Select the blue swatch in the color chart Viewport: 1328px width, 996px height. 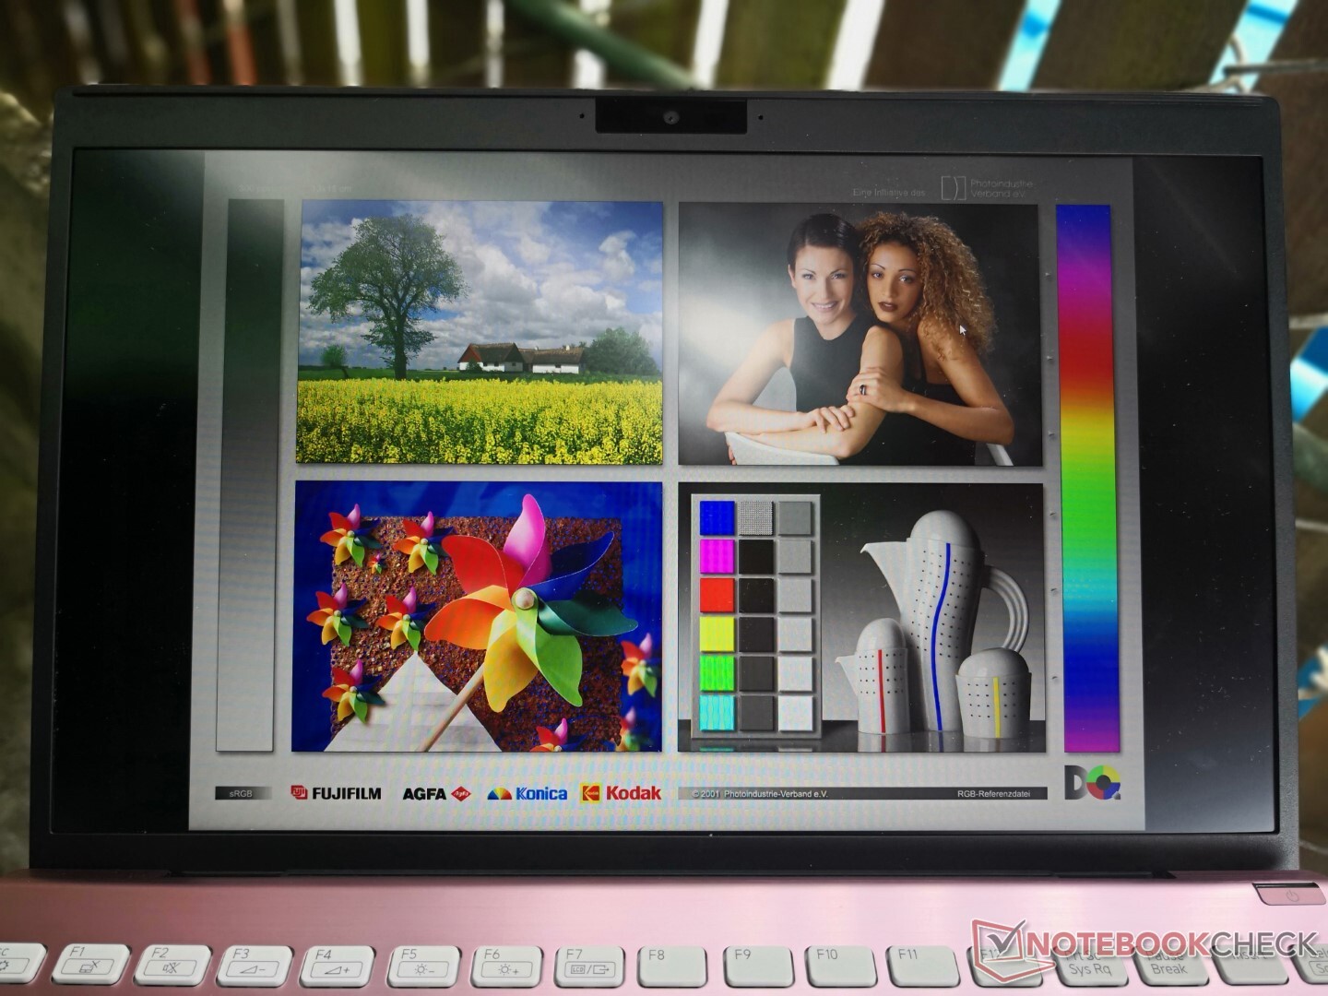[717, 517]
